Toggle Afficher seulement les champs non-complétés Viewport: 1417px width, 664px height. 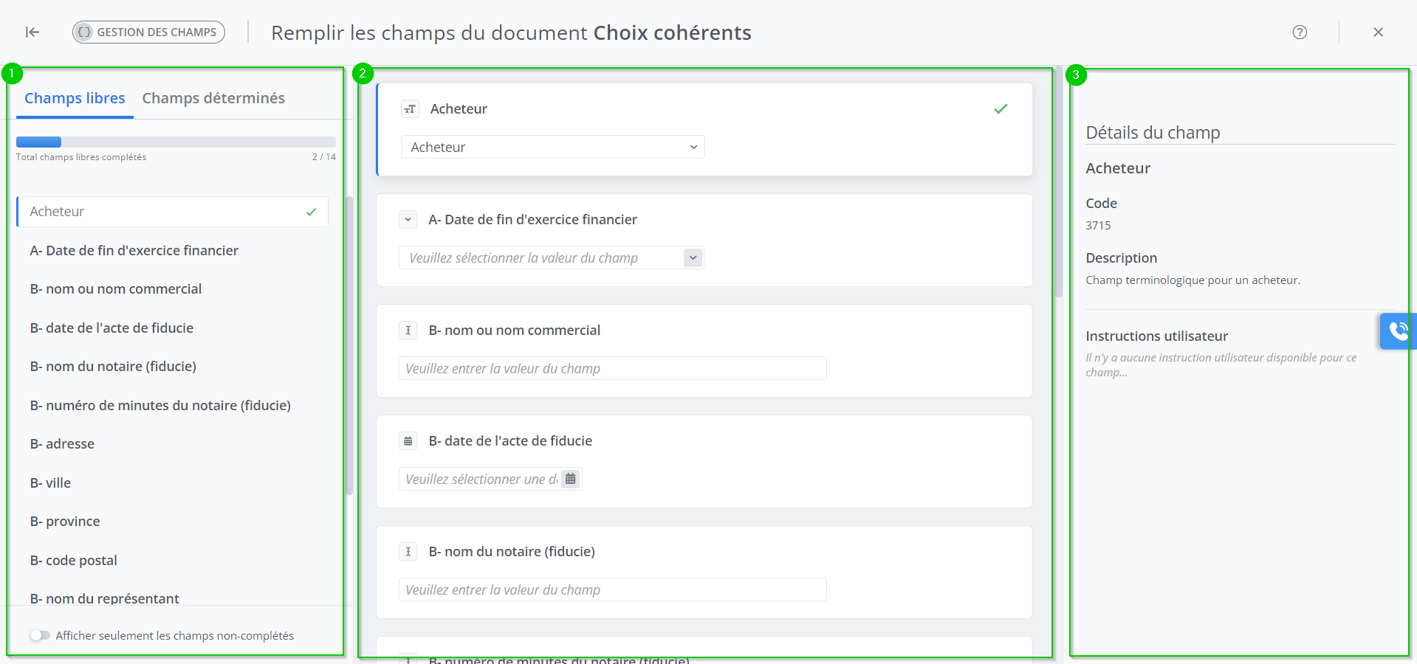pyautogui.click(x=40, y=635)
